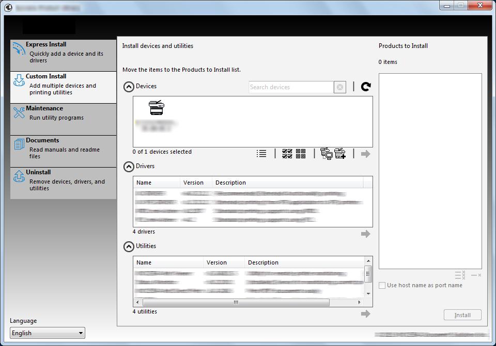Click the utilities horizontal scrollbar thumb
Image resolution: width=496 pixels, height=346 pixels.
236,303
